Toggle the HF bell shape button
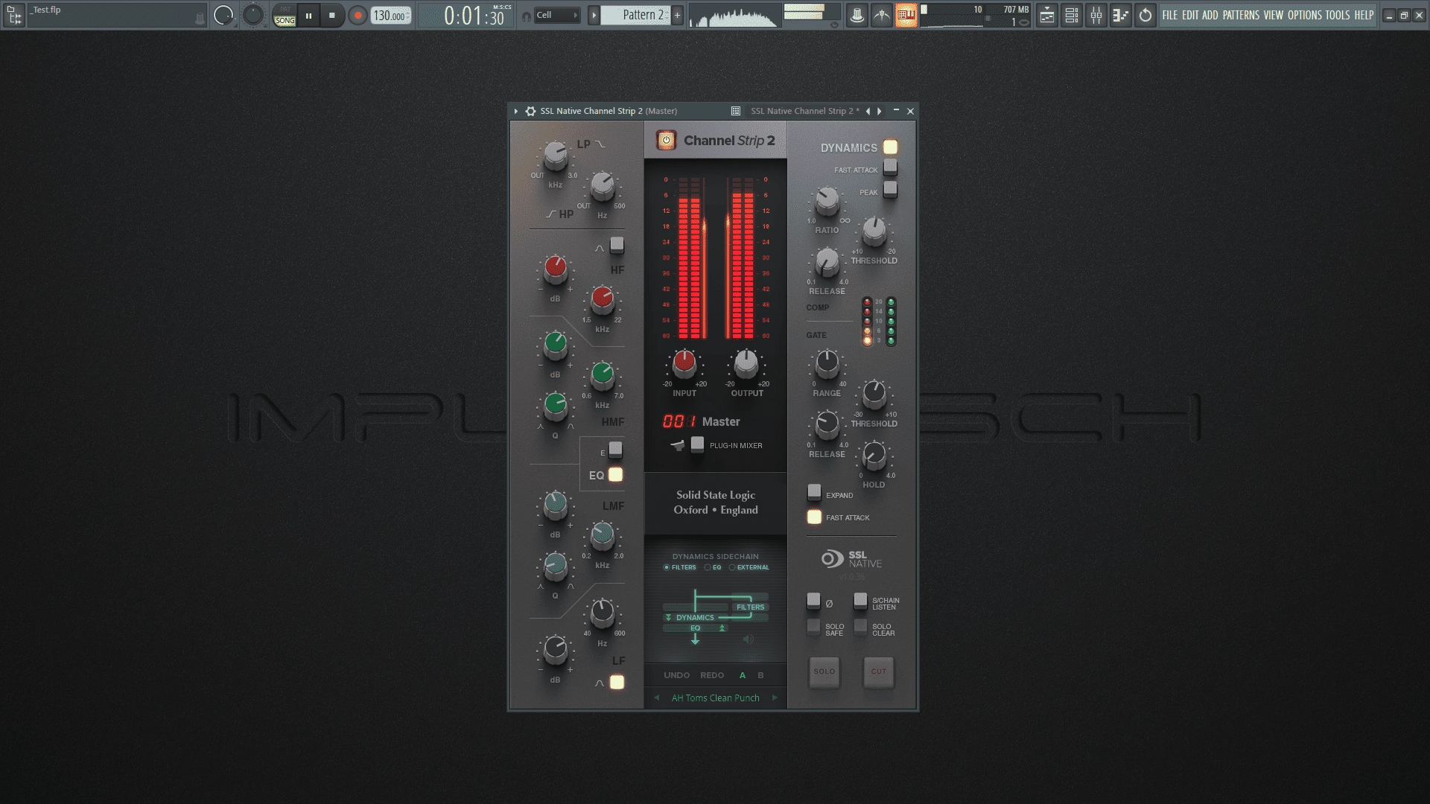The height and width of the screenshot is (804, 1430). (617, 245)
